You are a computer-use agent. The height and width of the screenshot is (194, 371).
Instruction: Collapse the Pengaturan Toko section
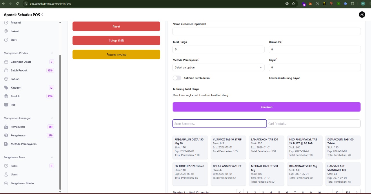click(x=52, y=157)
